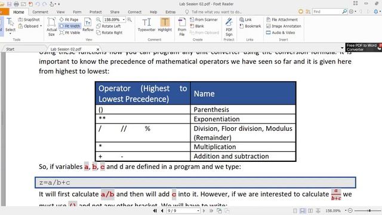Enable facing pages view mode in status bar
Viewport: 382px width, 215px height.
click(x=310, y=211)
